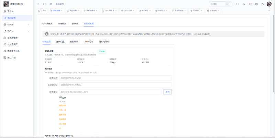Open the 基础设置 sub-tab
Image resolution: width=275 pixels, height=138 pixels.
point(60,42)
